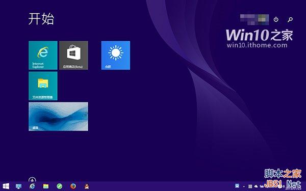Open the Weather tile with sun icon
This screenshot has width=306, height=191.
click(116, 56)
